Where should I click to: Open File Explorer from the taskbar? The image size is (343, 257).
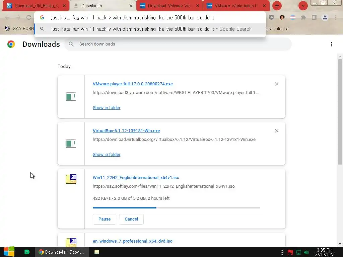tap(97, 252)
